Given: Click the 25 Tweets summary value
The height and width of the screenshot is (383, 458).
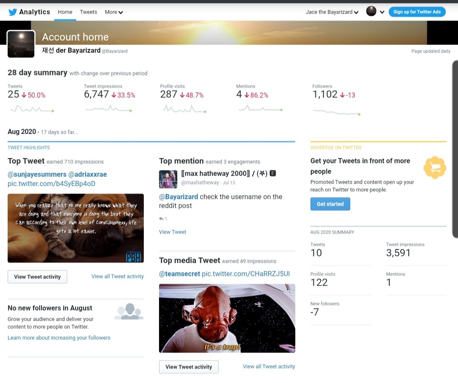Looking at the screenshot, I should point(14,94).
